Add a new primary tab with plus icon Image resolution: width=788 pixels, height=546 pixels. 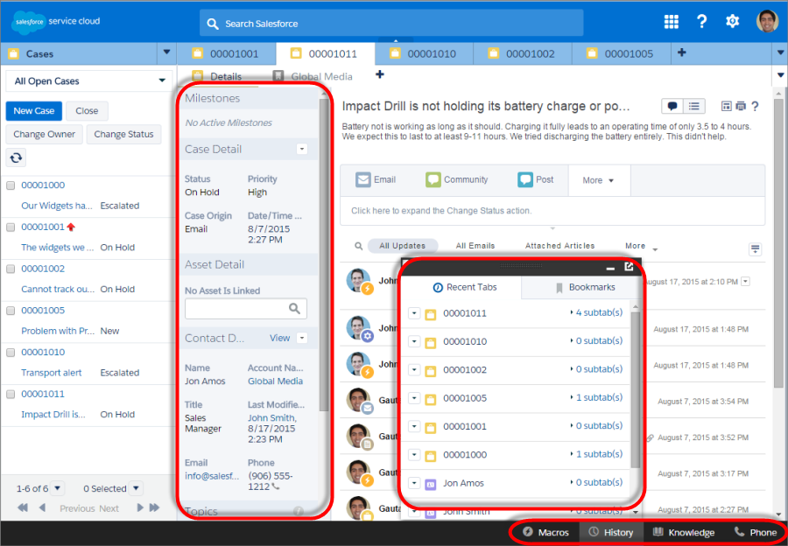[681, 52]
